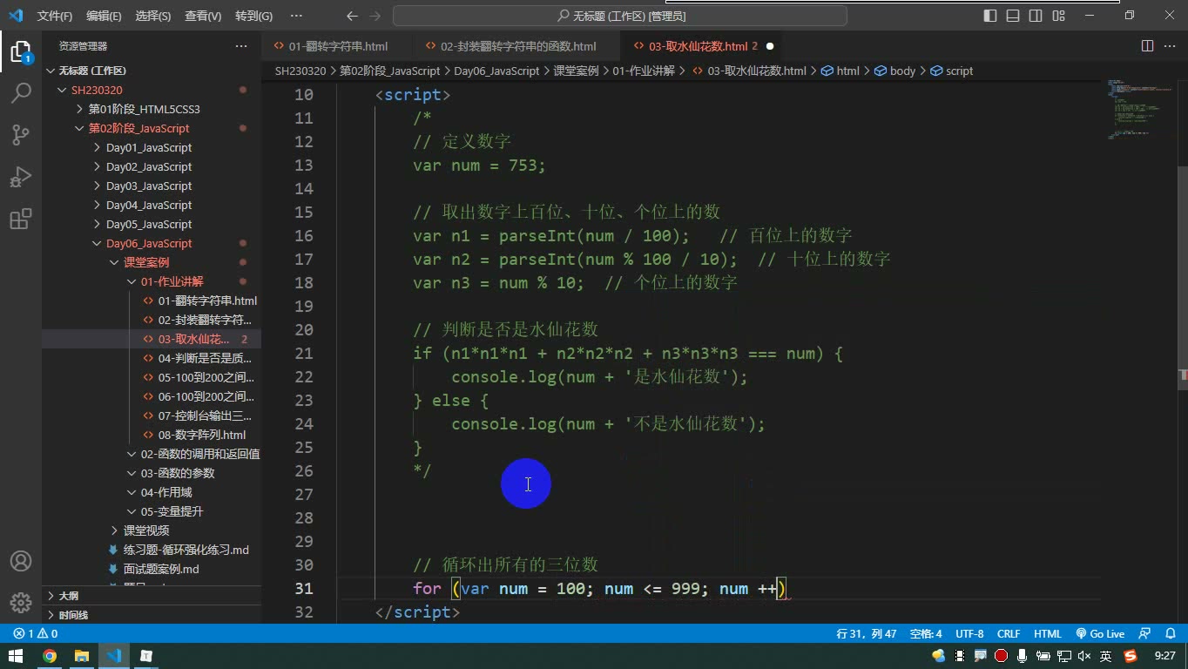This screenshot has width=1188, height=669.
Task: Open the Windows Start menu
Action: [x=16, y=656]
